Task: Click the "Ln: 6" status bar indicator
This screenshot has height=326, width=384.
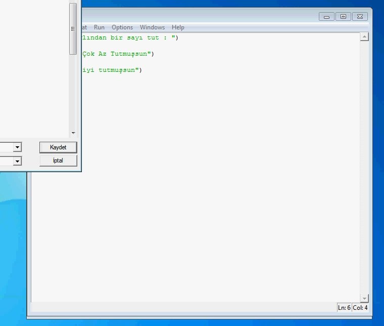Action: pyautogui.click(x=344, y=308)
